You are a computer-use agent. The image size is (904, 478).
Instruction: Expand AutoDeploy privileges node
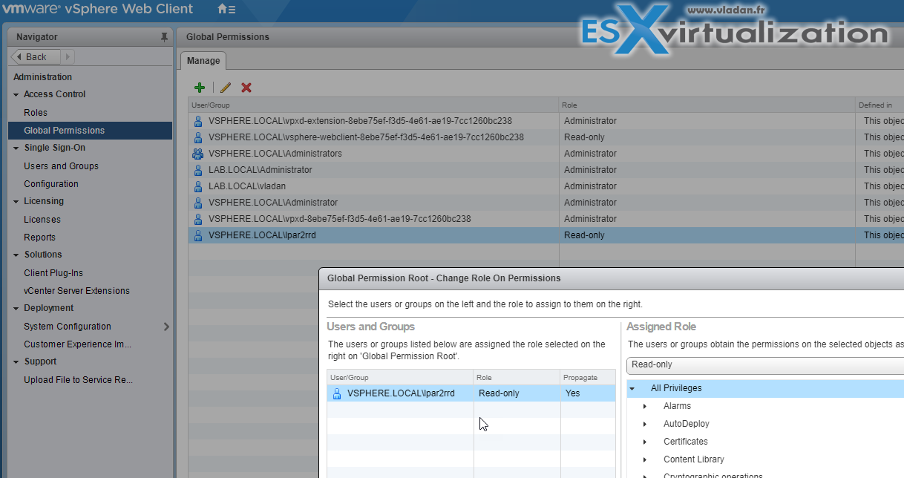(645, 425)
